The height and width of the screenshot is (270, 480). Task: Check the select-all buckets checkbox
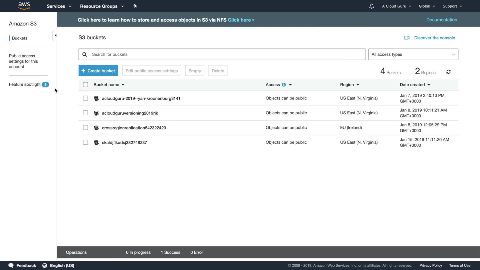[x=85, y=85]
